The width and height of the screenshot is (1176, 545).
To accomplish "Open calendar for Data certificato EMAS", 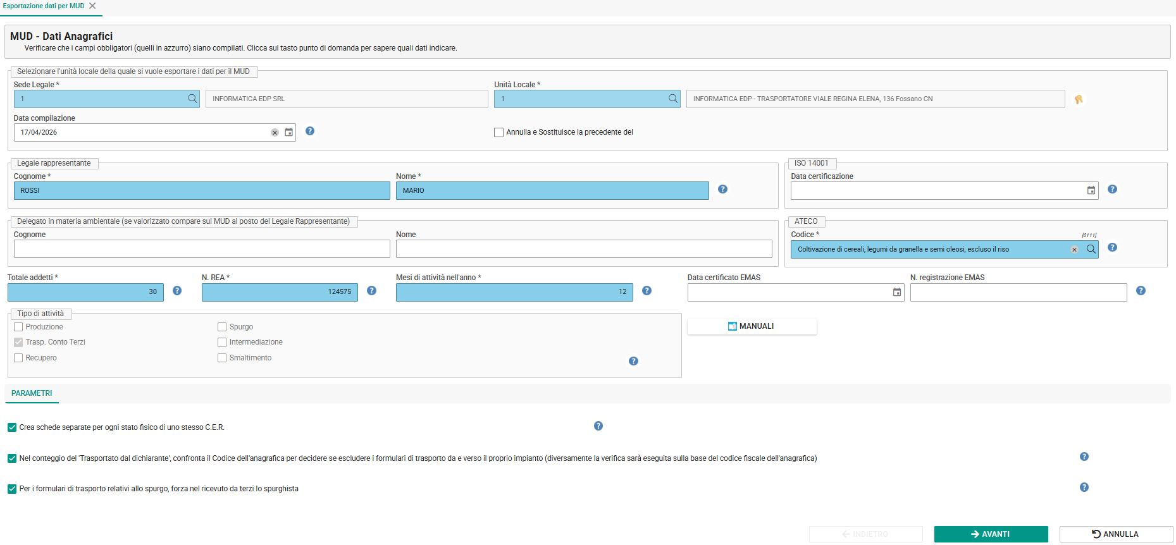I will point(897,292).
